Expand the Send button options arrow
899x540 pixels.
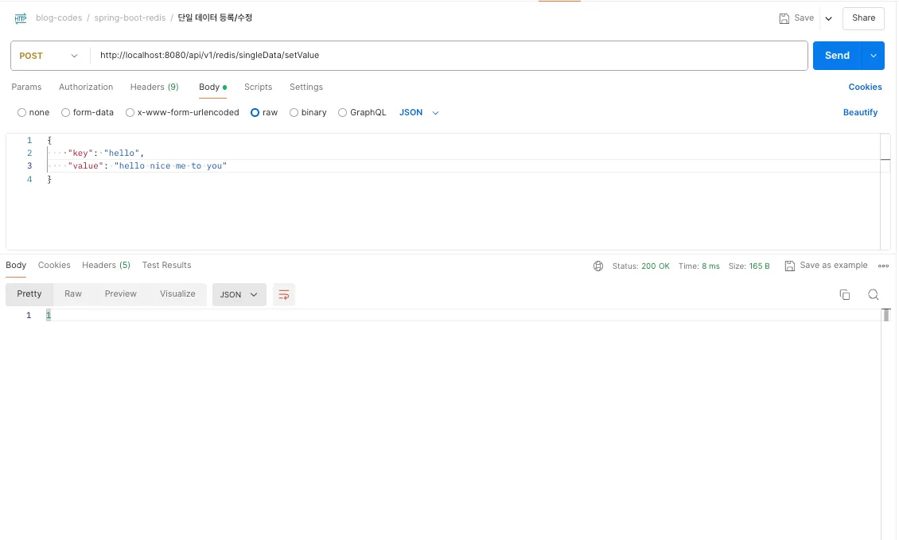point(874,56)
